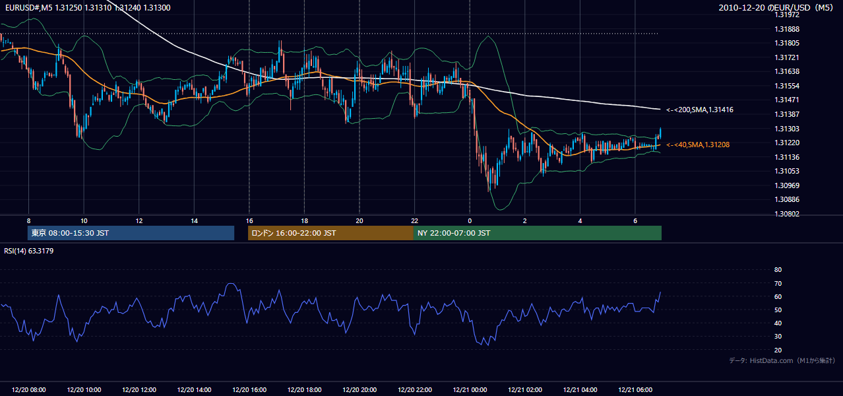The image size is (843, 396).
Task: Click the NY 22:00-07:00 JST session bar
Action: pyautogui.click(x=538, y=233)
